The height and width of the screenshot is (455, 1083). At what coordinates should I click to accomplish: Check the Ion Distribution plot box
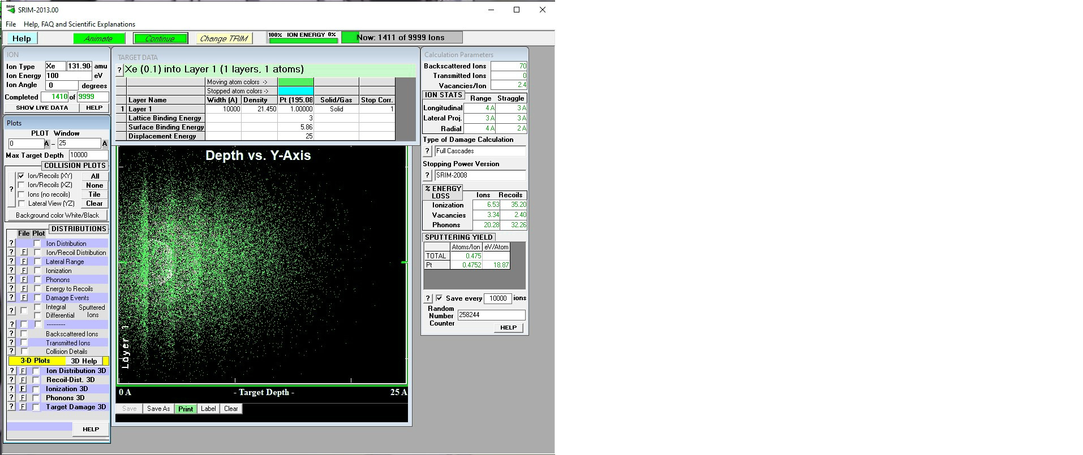[37, 243]
